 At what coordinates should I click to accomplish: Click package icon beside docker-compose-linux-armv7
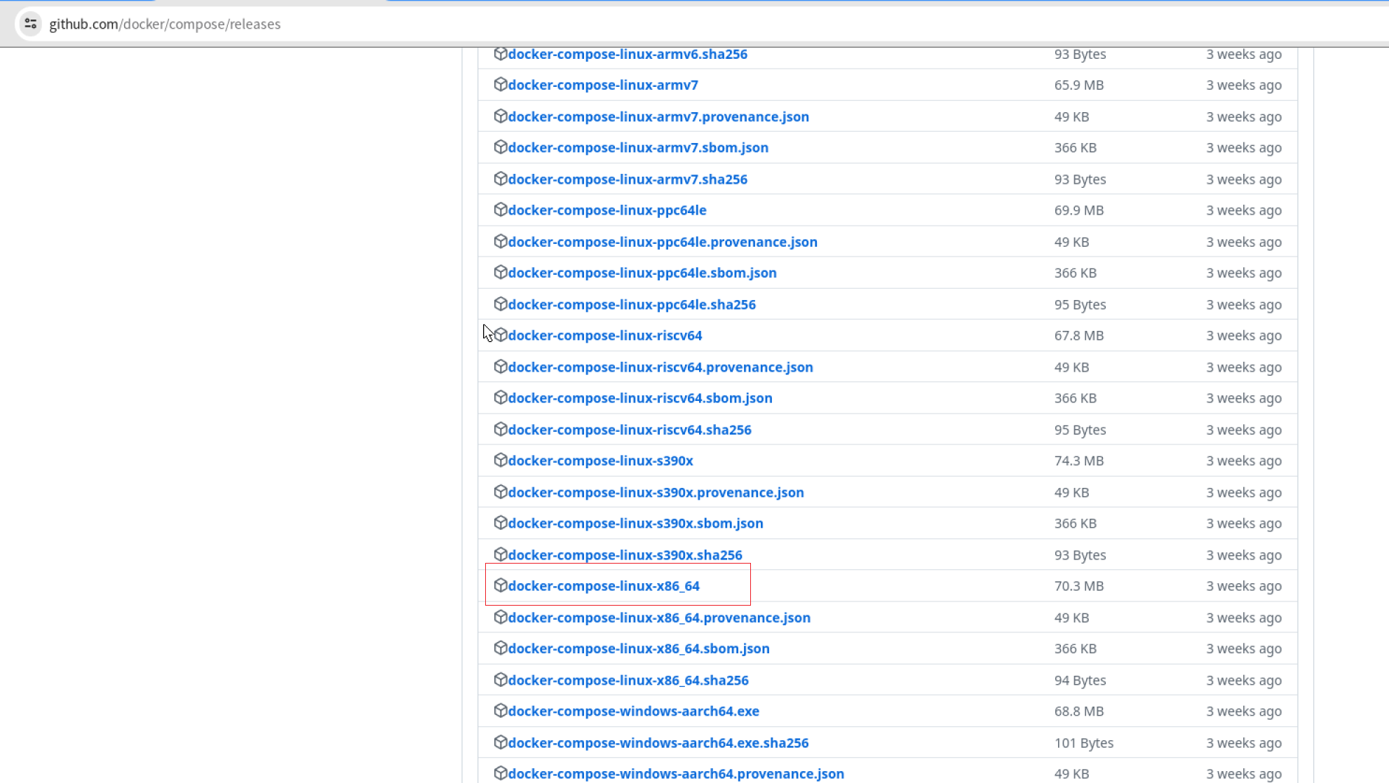point(500,85)
